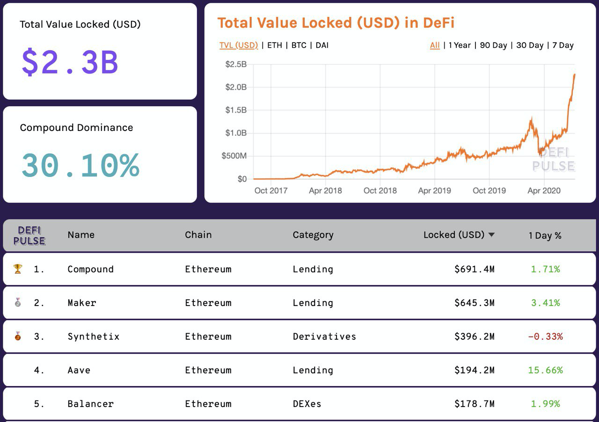This screenshot has height=422, width=599.
Task: Click the DEFI PULSE logo in table header
Action: pos(29,235)
